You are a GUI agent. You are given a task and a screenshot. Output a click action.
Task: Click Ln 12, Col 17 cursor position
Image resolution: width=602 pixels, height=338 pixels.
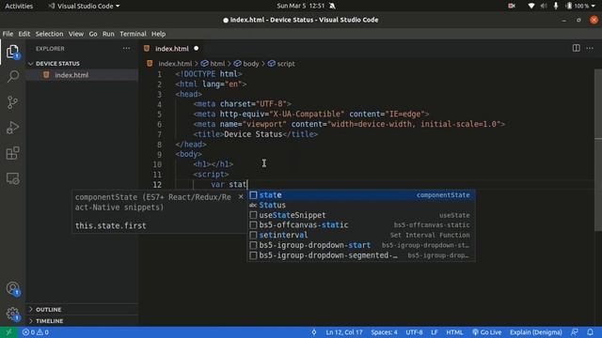click(344, 332)
